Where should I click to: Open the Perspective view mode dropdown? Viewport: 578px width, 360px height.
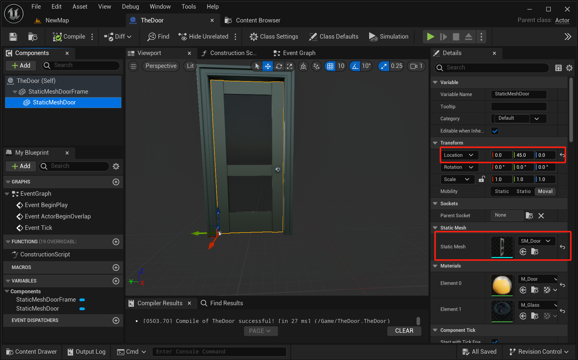[161, 66]
